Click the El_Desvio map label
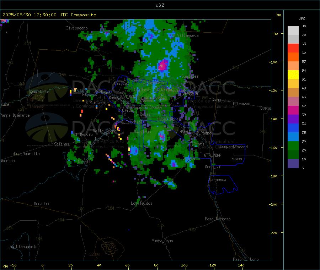Screen dimensions: 320x270 click(83, 134)
